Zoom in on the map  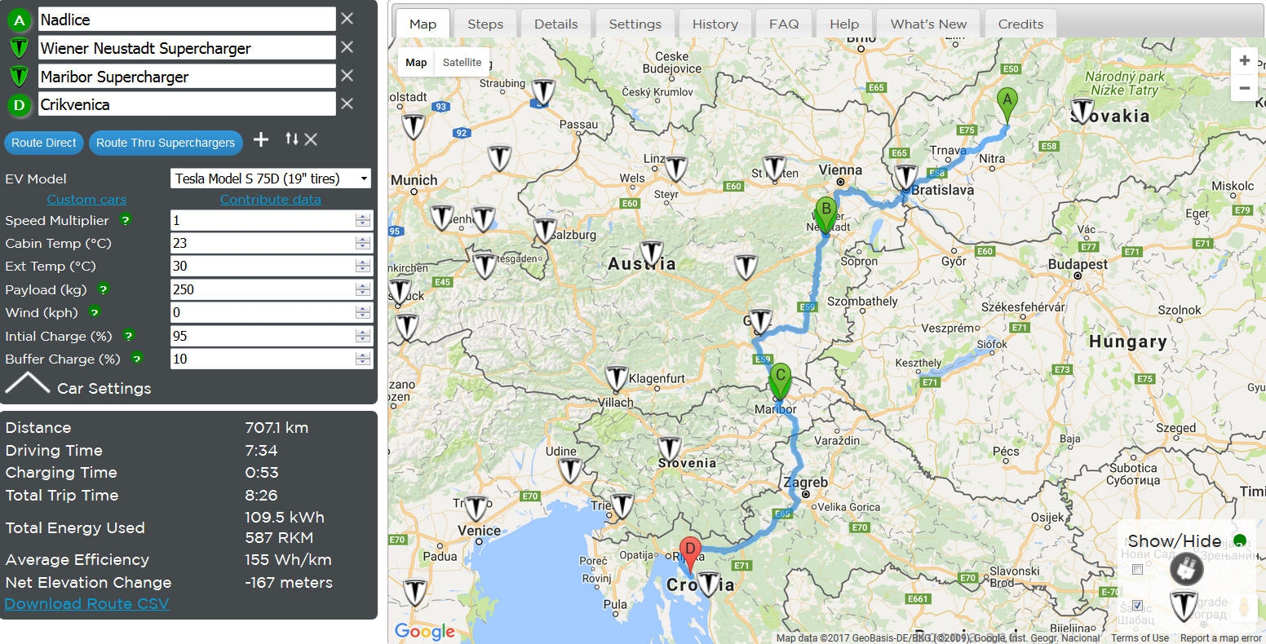[1244, 61]
